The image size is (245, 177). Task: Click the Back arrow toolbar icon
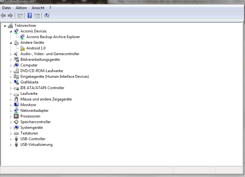tap(3, 15)
